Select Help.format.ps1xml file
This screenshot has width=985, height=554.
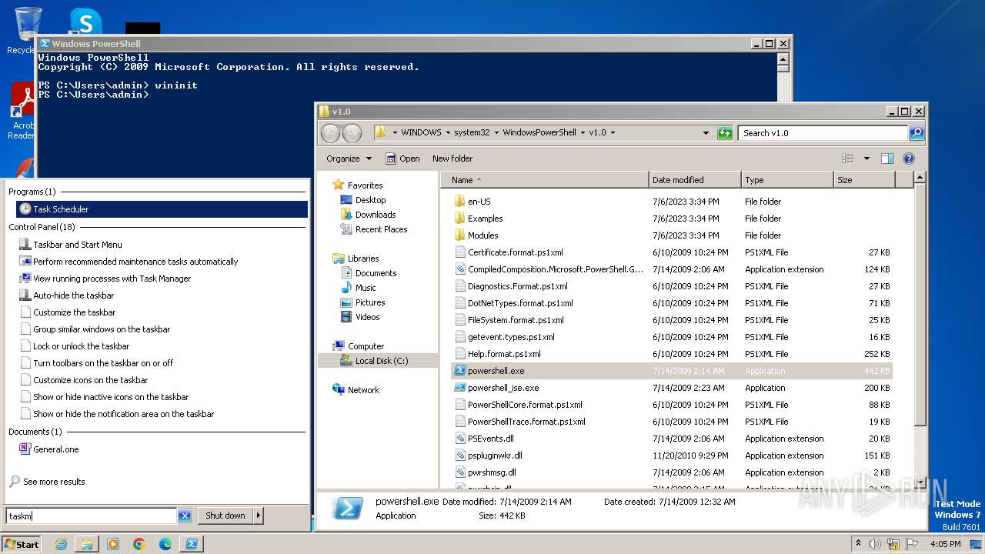point(504,354)
